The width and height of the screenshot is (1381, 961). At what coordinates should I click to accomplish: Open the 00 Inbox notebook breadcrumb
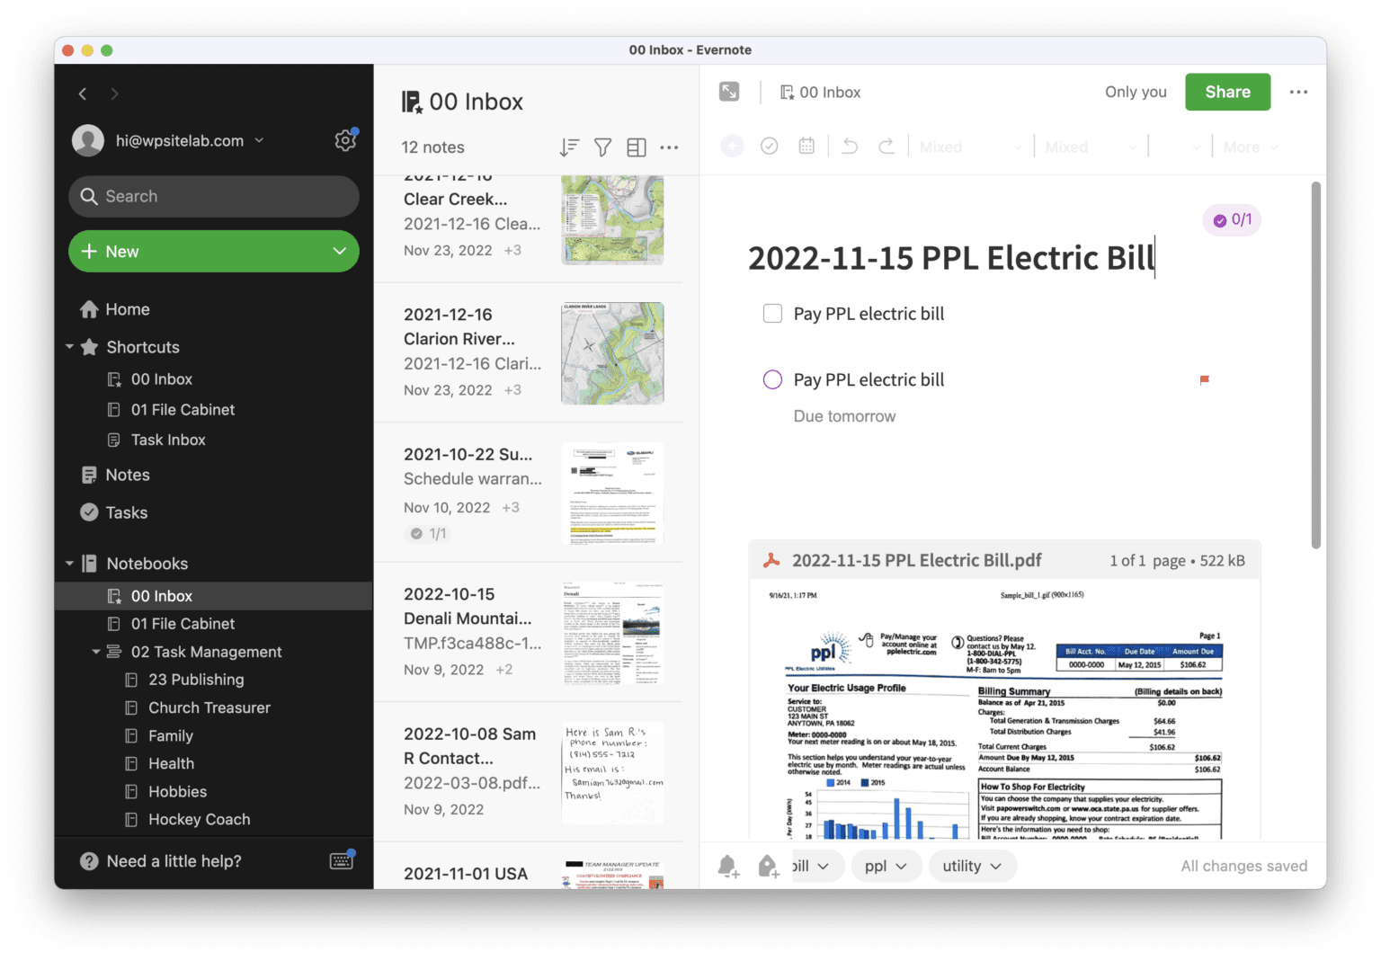coord(820,92)
